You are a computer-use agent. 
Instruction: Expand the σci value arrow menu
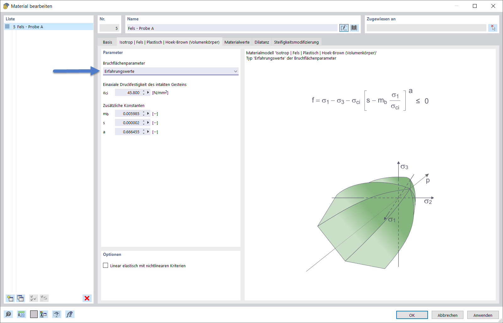[148, 93]
